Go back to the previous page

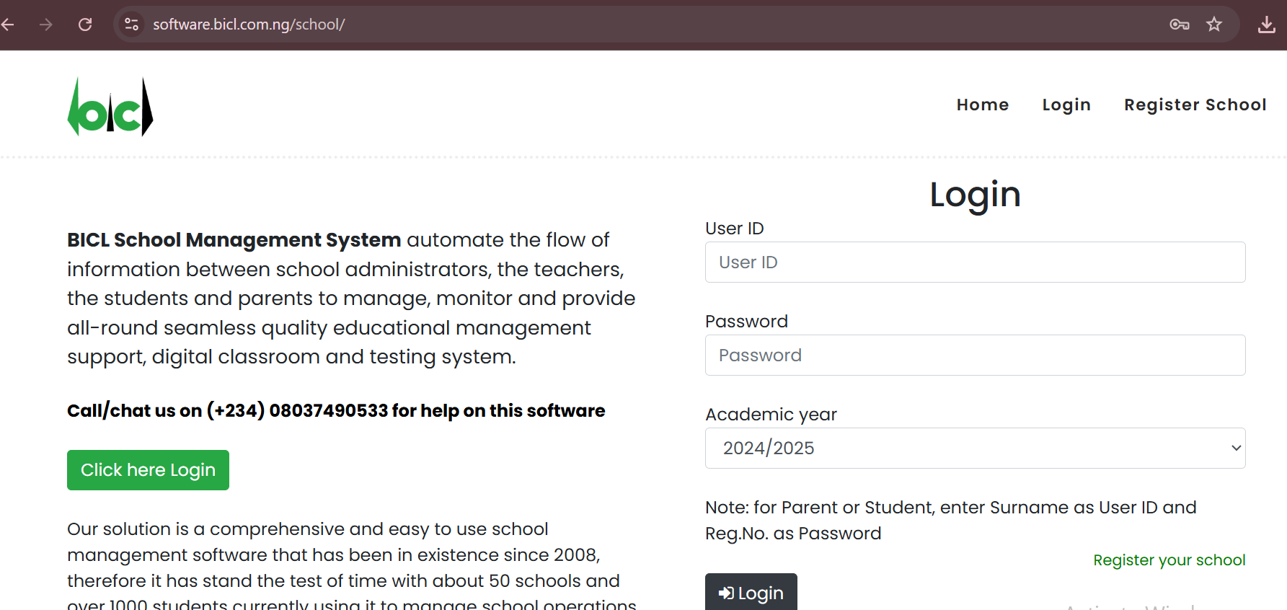8,25
